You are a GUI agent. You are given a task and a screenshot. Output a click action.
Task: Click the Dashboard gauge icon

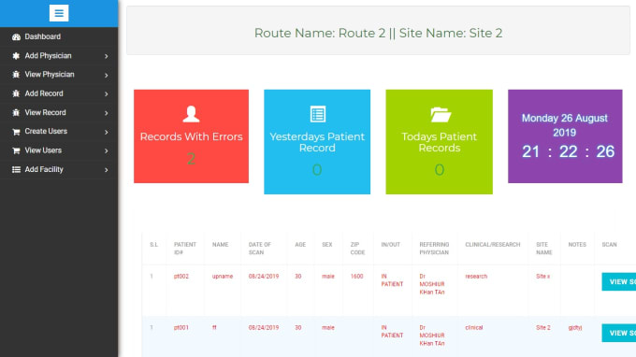(16, 36)
